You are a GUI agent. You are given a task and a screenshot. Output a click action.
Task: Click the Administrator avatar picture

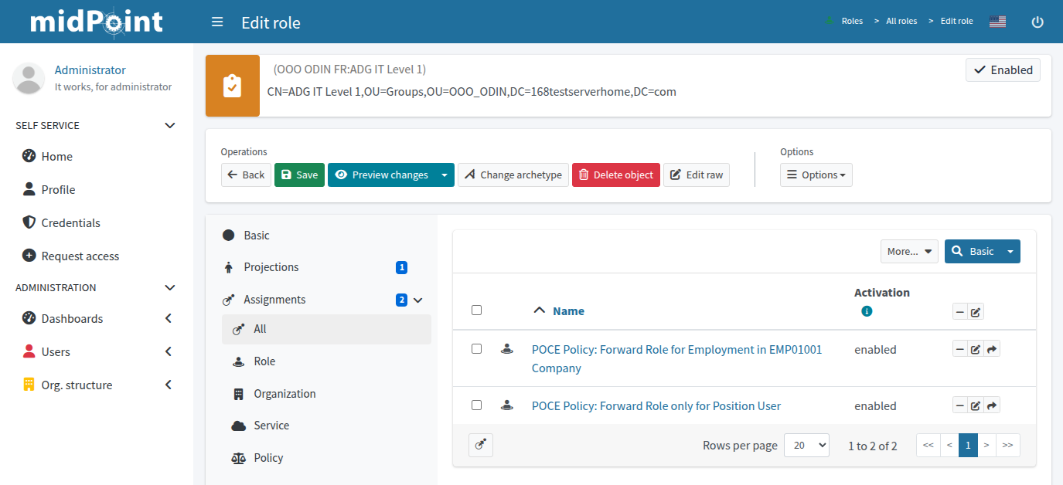(29, 78)
